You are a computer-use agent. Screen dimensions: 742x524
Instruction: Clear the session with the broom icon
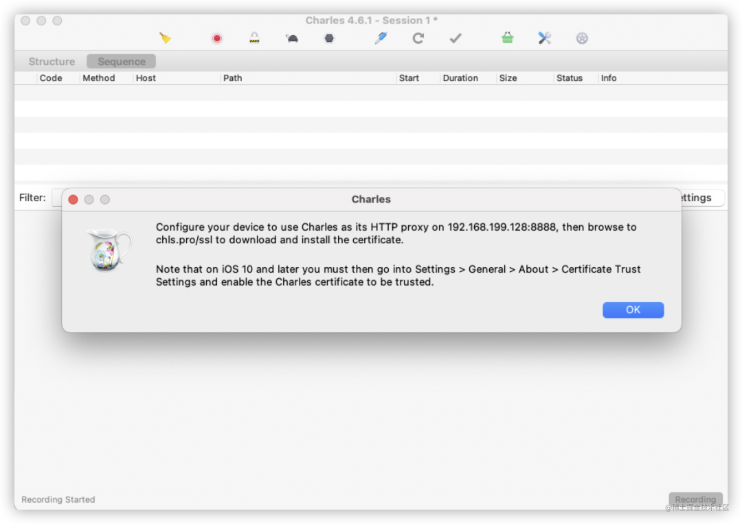(x=165, y=38)
